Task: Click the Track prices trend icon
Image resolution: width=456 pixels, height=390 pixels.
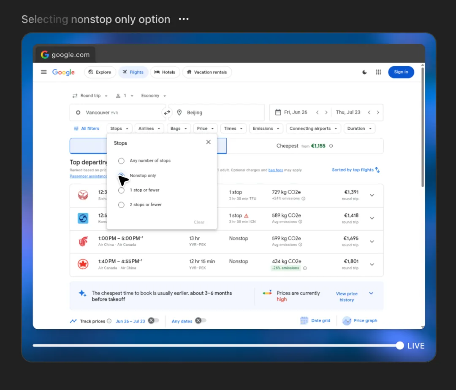Action: (73, 321)
